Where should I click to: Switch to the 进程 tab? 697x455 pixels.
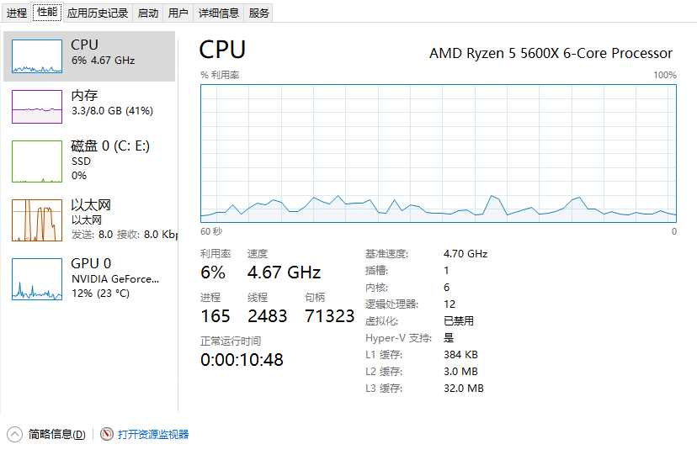[17, 13]
